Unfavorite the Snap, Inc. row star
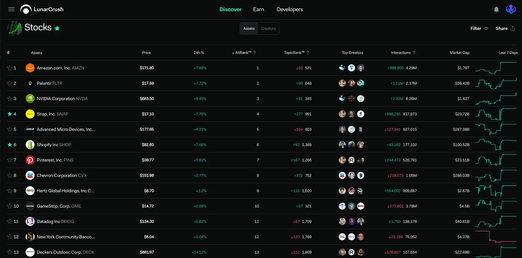 pyautogui.click(x=10, y=114)
